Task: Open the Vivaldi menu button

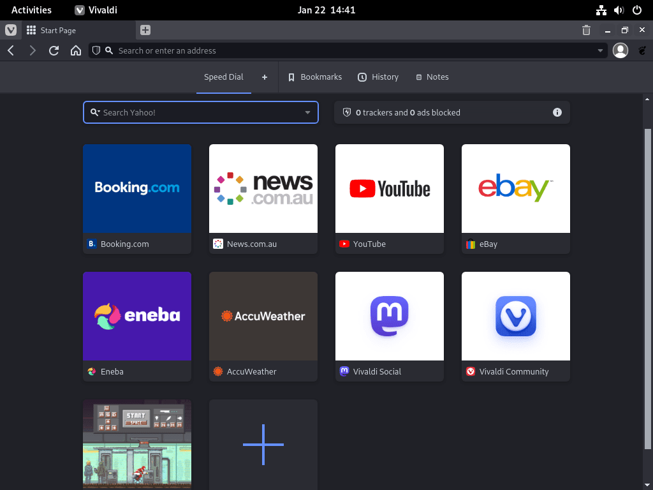Action: [11, 30]
